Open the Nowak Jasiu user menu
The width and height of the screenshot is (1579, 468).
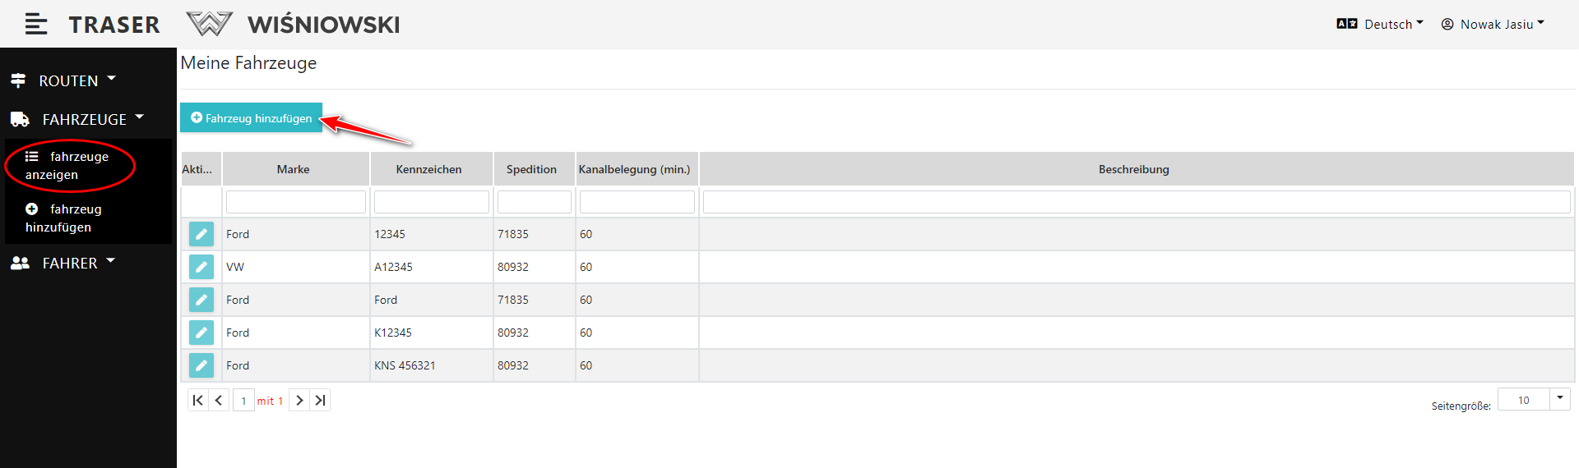coord(1493,25)
